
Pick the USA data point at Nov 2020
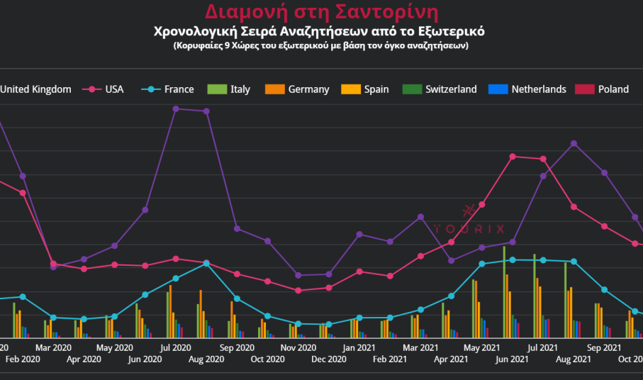298,291
